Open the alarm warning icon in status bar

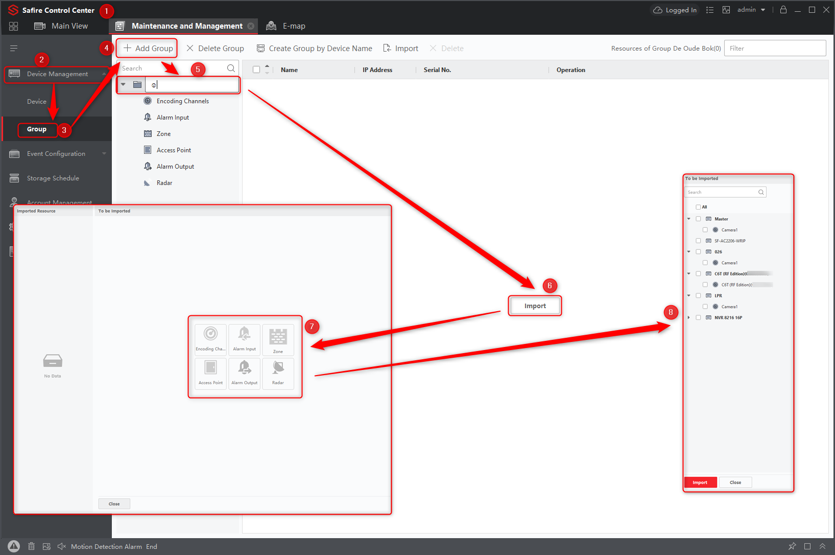point(14,546)
